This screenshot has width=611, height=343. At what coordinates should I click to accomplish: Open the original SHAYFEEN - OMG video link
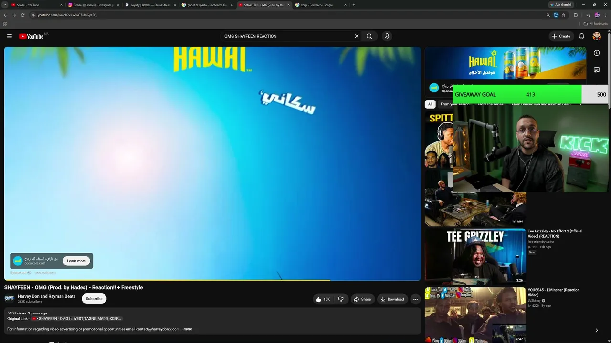[x=77, y=318]
